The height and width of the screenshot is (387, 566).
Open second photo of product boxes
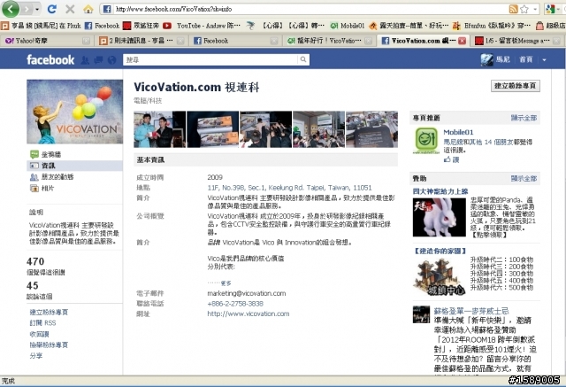coord(212,129)
